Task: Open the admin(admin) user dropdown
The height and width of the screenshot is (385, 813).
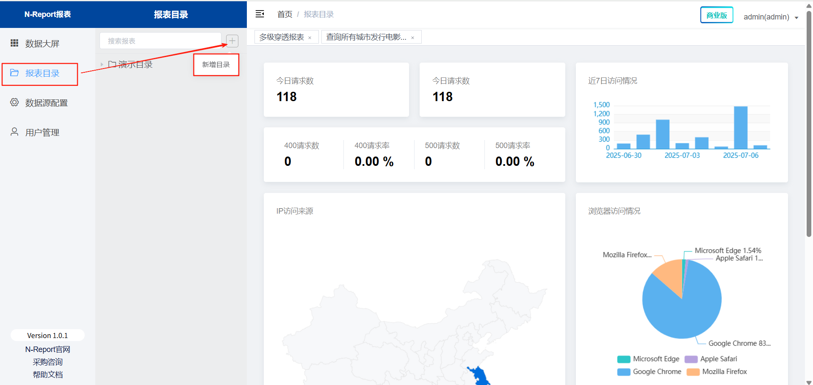Action: pos(770,17)
